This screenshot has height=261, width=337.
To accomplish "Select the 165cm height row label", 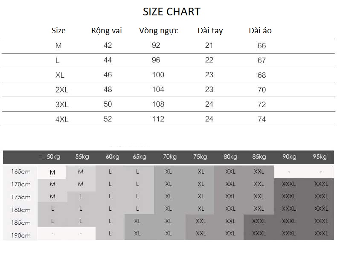I will 21,172.
